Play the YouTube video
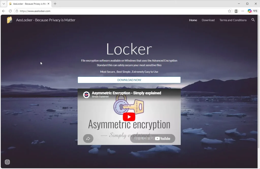 (x=129, y=117)
